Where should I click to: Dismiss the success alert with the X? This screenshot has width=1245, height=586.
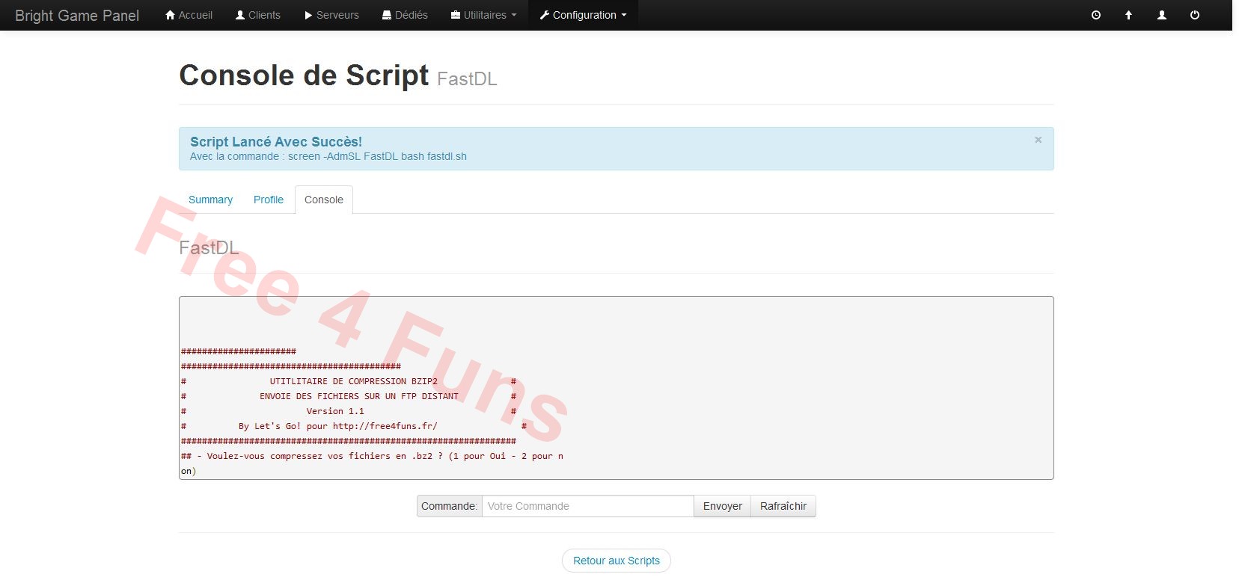[x=1038, y=140]
